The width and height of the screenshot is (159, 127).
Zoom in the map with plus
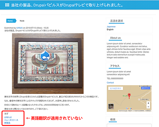148,103
